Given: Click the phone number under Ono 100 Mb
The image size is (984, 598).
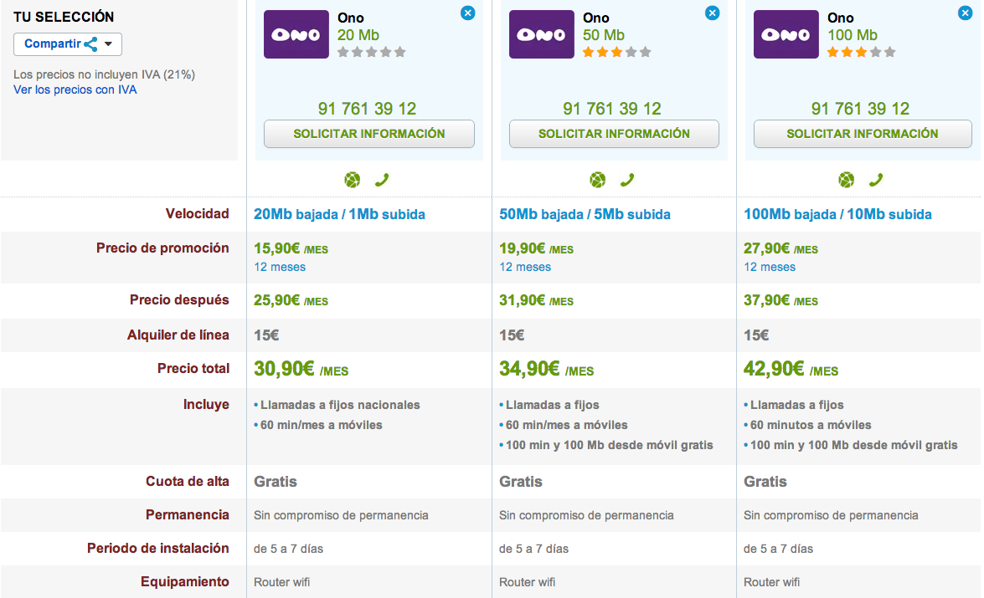Looking at the screenshot, I should point(860,109).
